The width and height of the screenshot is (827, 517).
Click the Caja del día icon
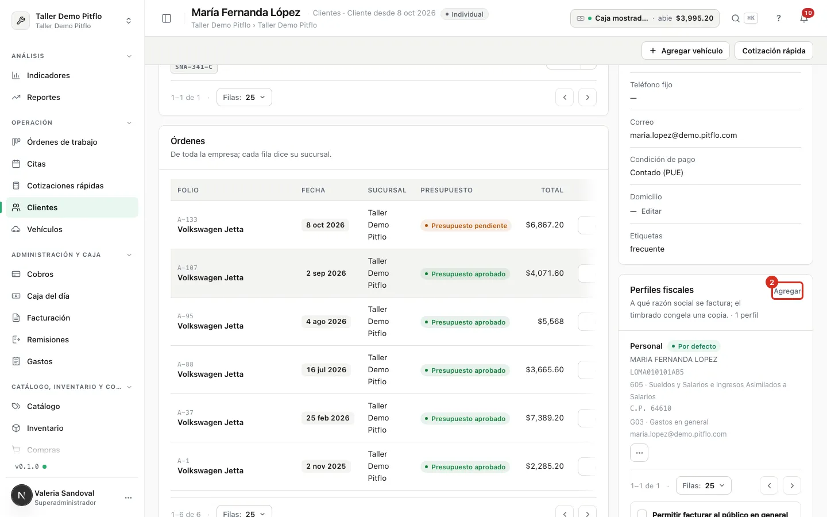coord(16,296)
